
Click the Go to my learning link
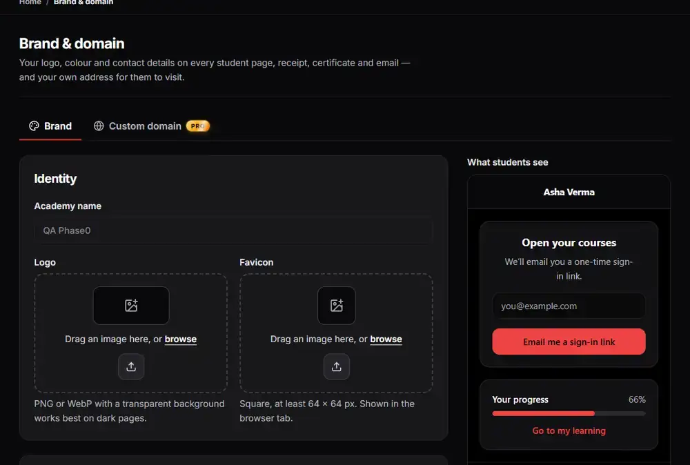(569, 431)
